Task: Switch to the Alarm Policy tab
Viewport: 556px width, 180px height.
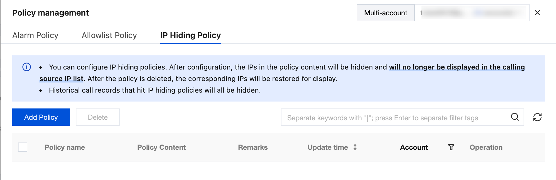Action: [35, 35]
